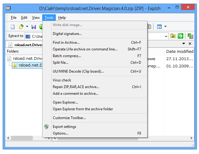The width and height of the screenshot is (199, 154).
Task: Click the Write disk image... entry
Action: [99, 25]
